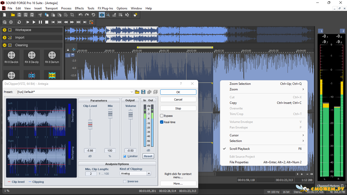Click the Mix slider handle
Viewport: 347px width, 195px height.
point(110,113)
